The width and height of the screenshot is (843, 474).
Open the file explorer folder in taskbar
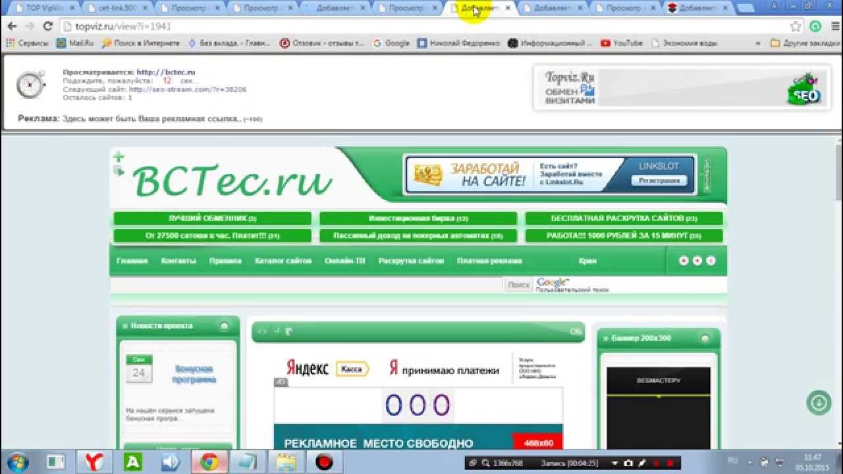click(x=286, y=461)
